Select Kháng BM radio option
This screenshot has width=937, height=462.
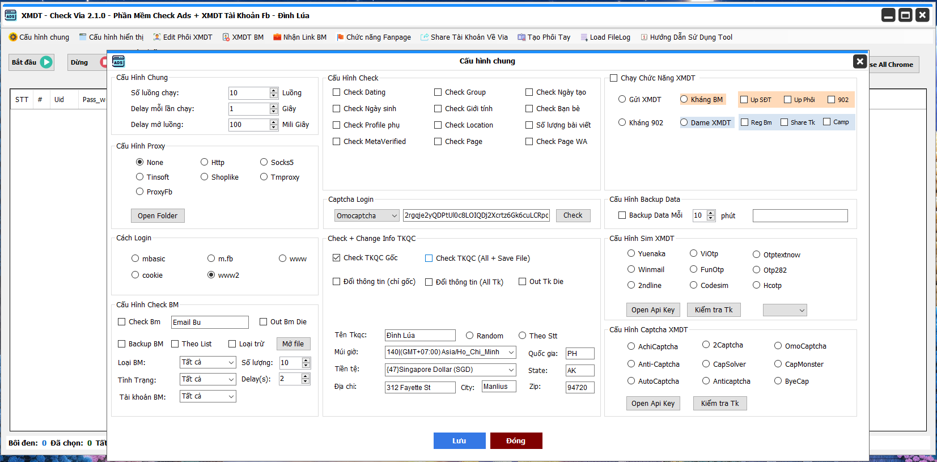(x=684, y=99)
